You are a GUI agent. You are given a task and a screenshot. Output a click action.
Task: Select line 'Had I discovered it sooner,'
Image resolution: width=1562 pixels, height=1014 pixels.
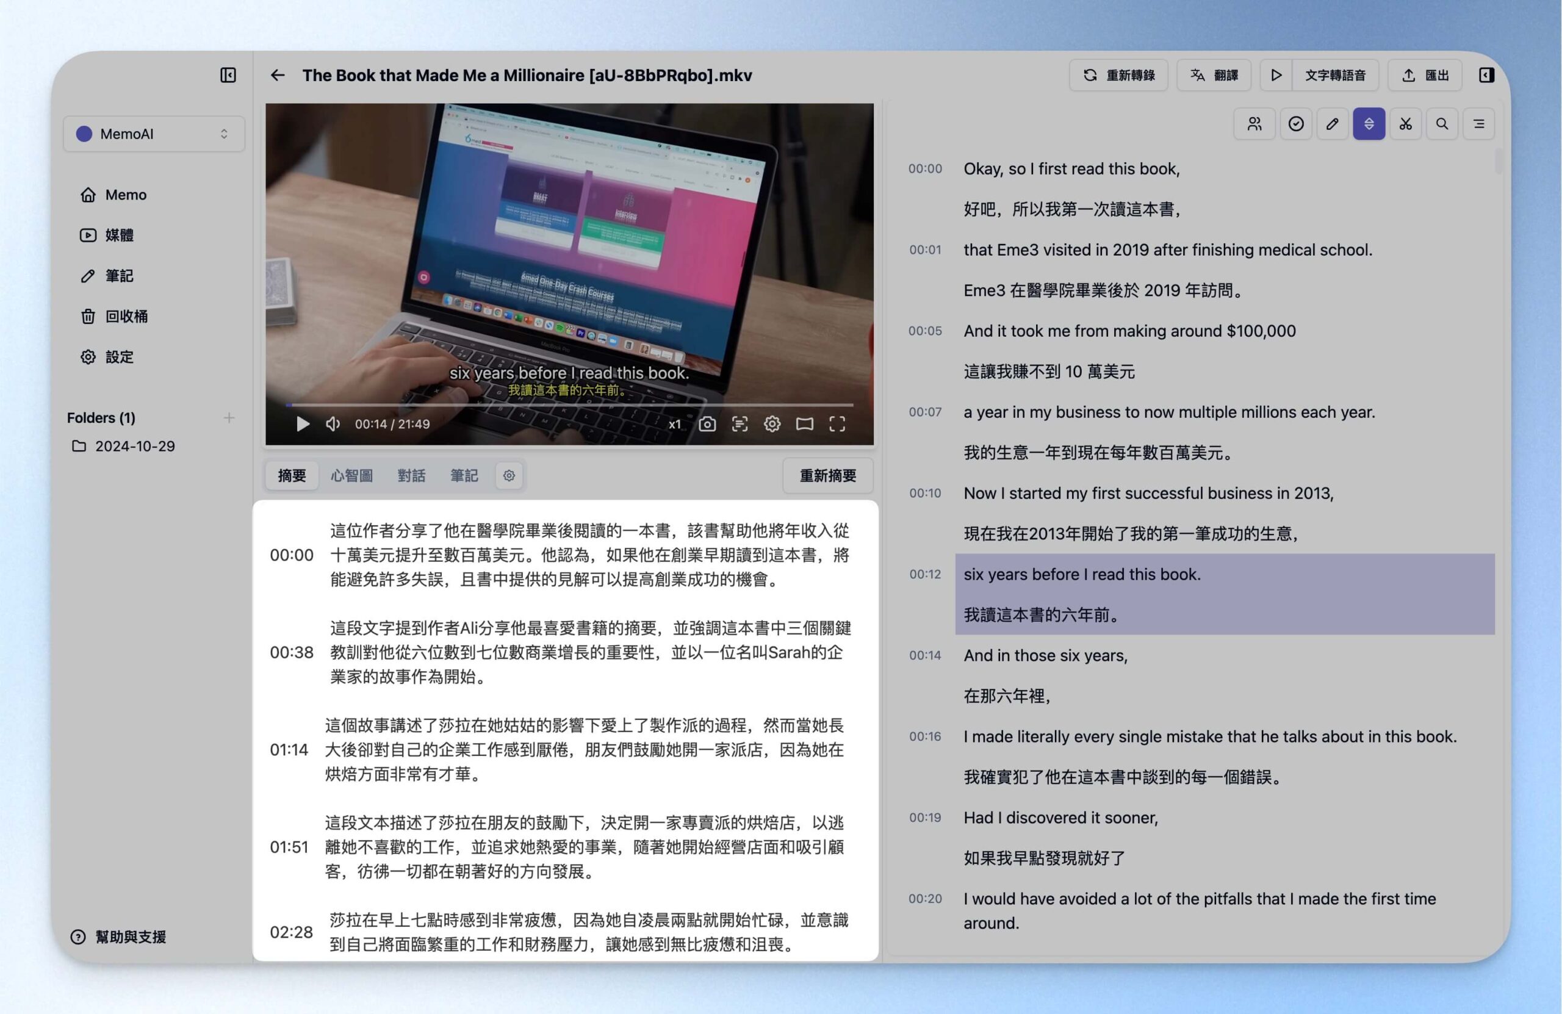(1060, 818)
